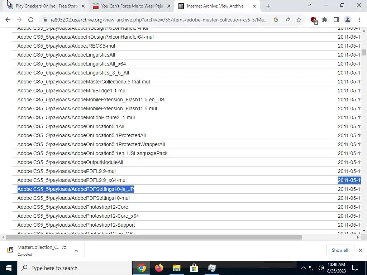Open Microsoft Store from the taskbar
Viewport: 367px width, 275px height.
pos(194,268)
